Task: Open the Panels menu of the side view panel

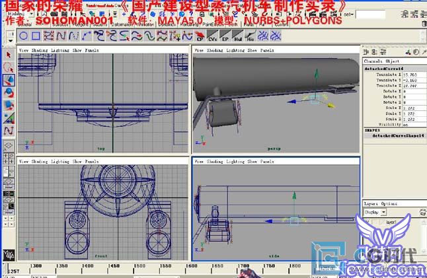Action: (x=267, y=162)
